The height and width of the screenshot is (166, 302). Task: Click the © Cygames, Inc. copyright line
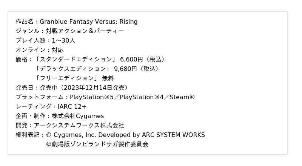(x=125, y=135)
